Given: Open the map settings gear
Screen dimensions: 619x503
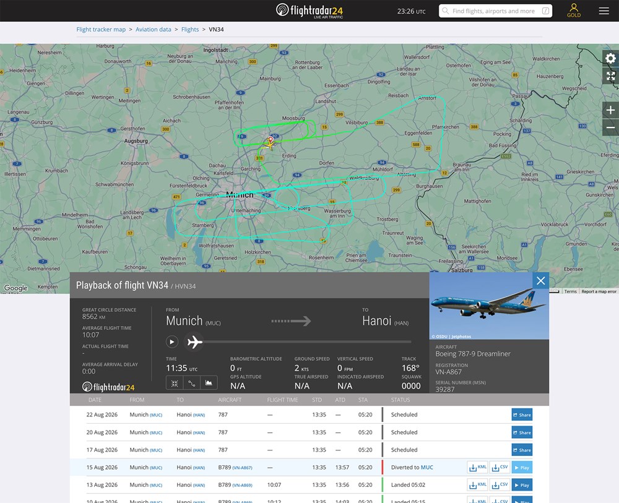Looking at the screenshot, I should [x=610, y=59].
